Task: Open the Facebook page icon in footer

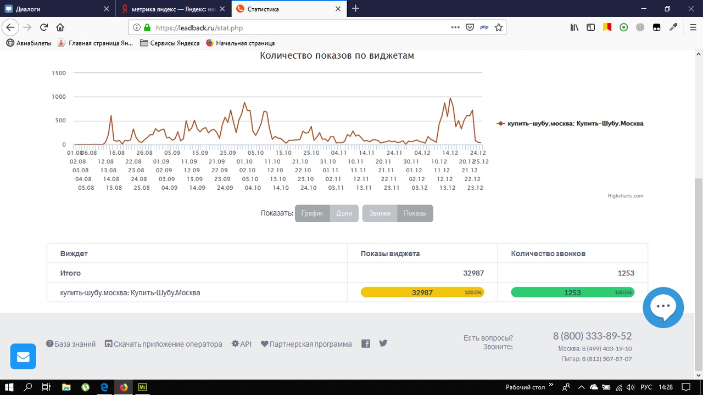Action: [x=366, y=344]
